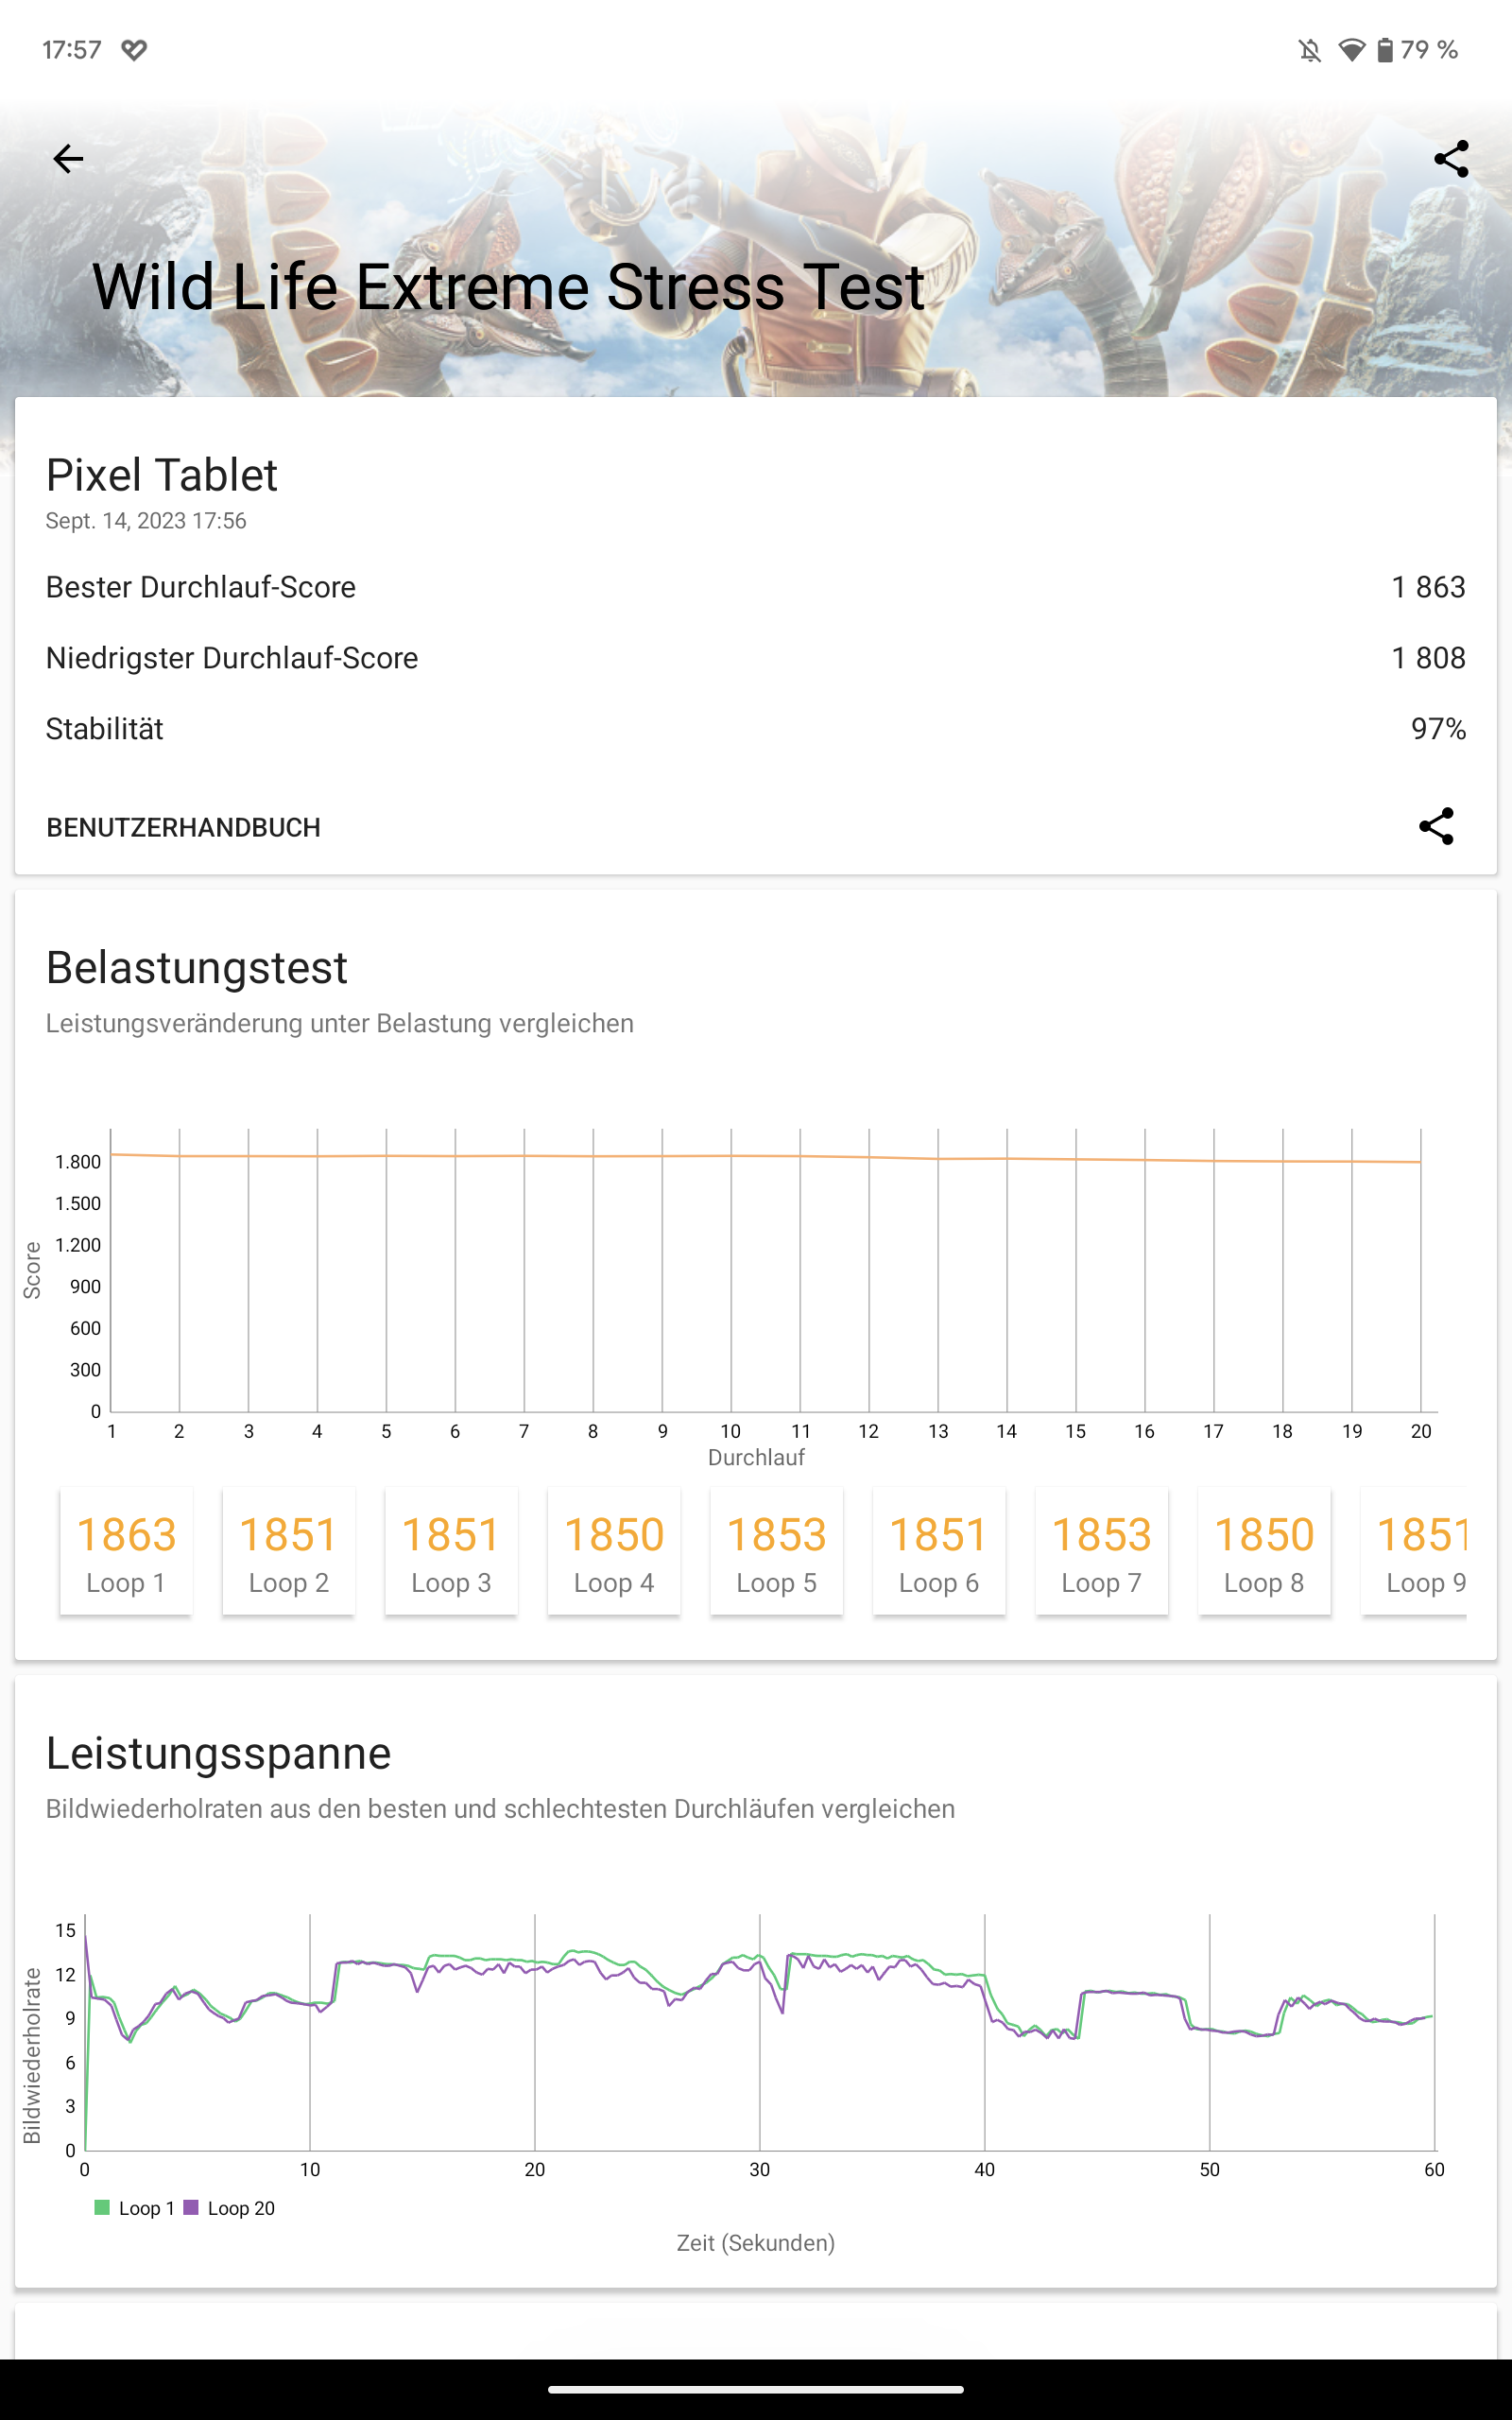Tap the share icon in the header

(x=1451, y=158)
